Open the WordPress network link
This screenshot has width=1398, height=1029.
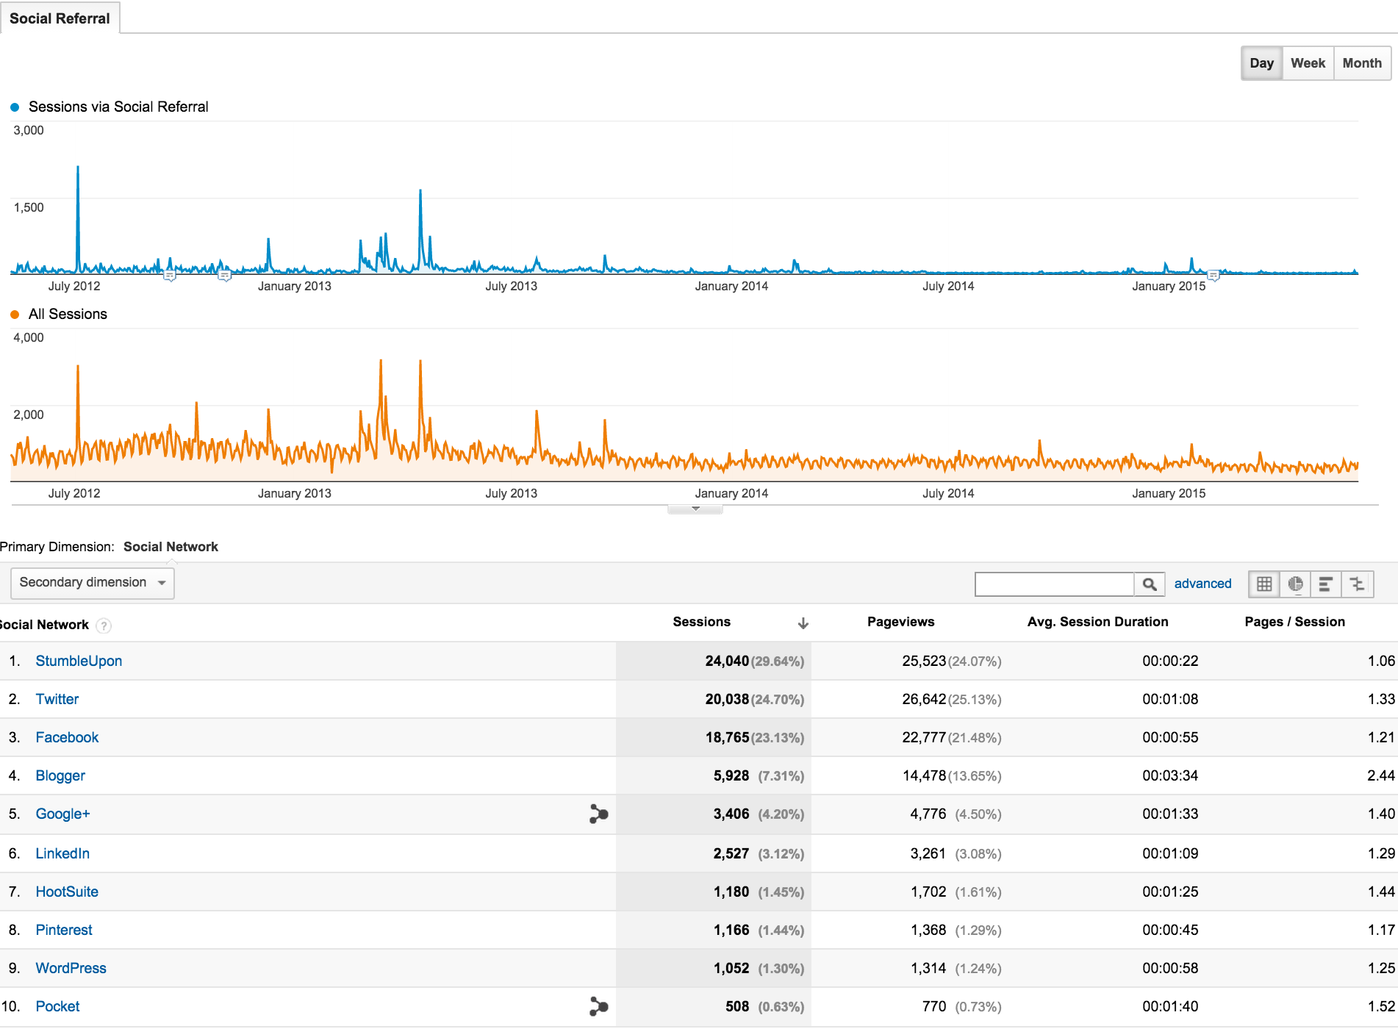coord(71,968)
